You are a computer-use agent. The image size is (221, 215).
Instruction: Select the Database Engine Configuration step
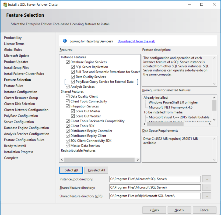tap(26, 128)
